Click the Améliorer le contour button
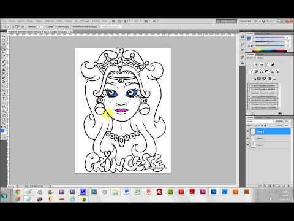This screenshot has height=221, width=294. 111,26
